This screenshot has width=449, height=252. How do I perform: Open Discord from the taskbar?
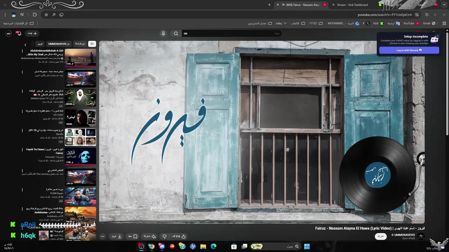pos(162,246)
